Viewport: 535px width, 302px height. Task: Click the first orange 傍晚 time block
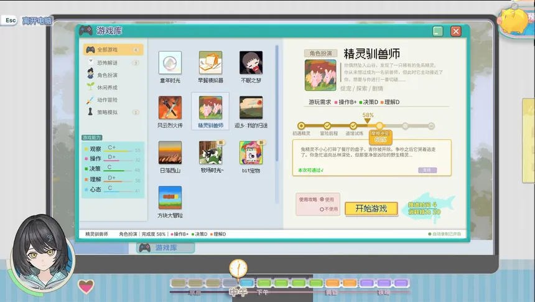click(x=332, y=283)
